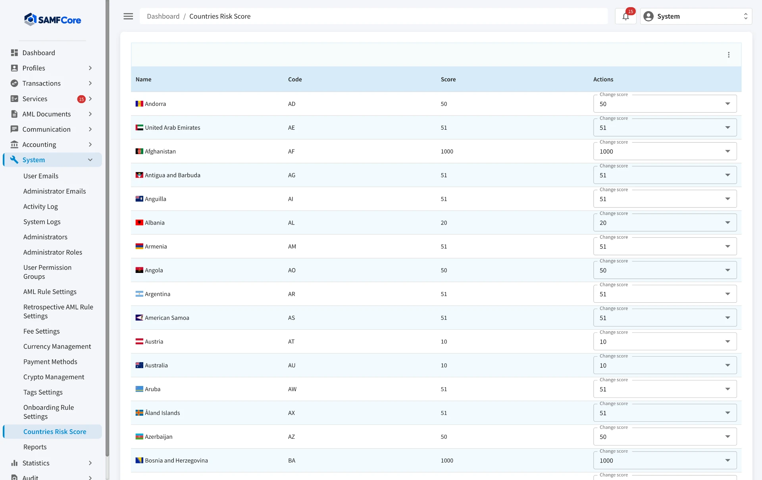Click the Profiles sidebar icon

(x=14, y=68)
